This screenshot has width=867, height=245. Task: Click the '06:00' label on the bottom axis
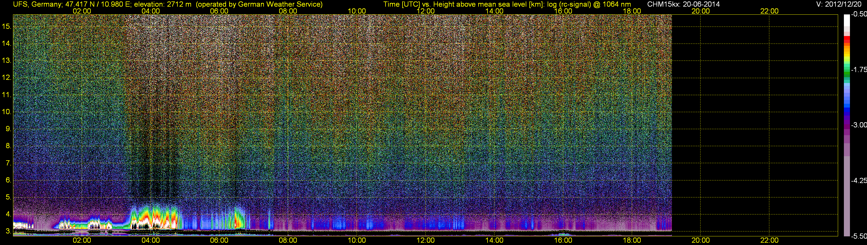[219, 240]
